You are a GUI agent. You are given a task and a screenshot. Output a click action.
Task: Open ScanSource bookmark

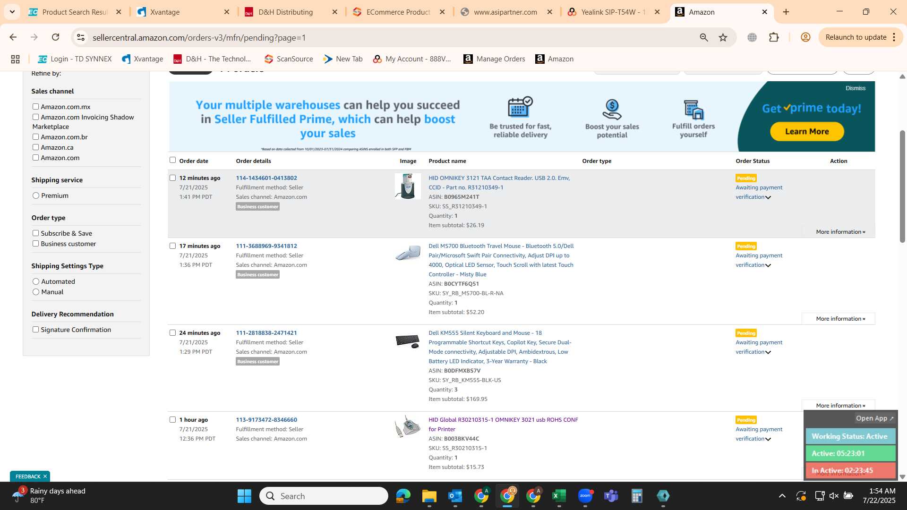pos(289,59)
